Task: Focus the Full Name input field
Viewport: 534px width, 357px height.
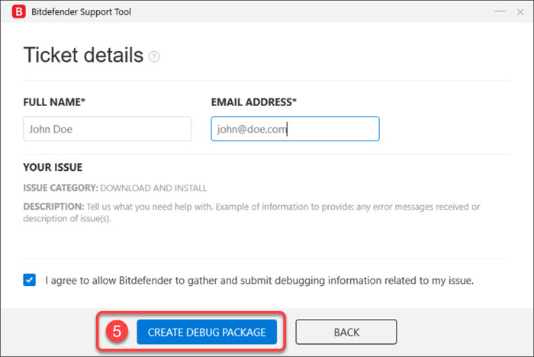Action: click(x=108, y=129)
